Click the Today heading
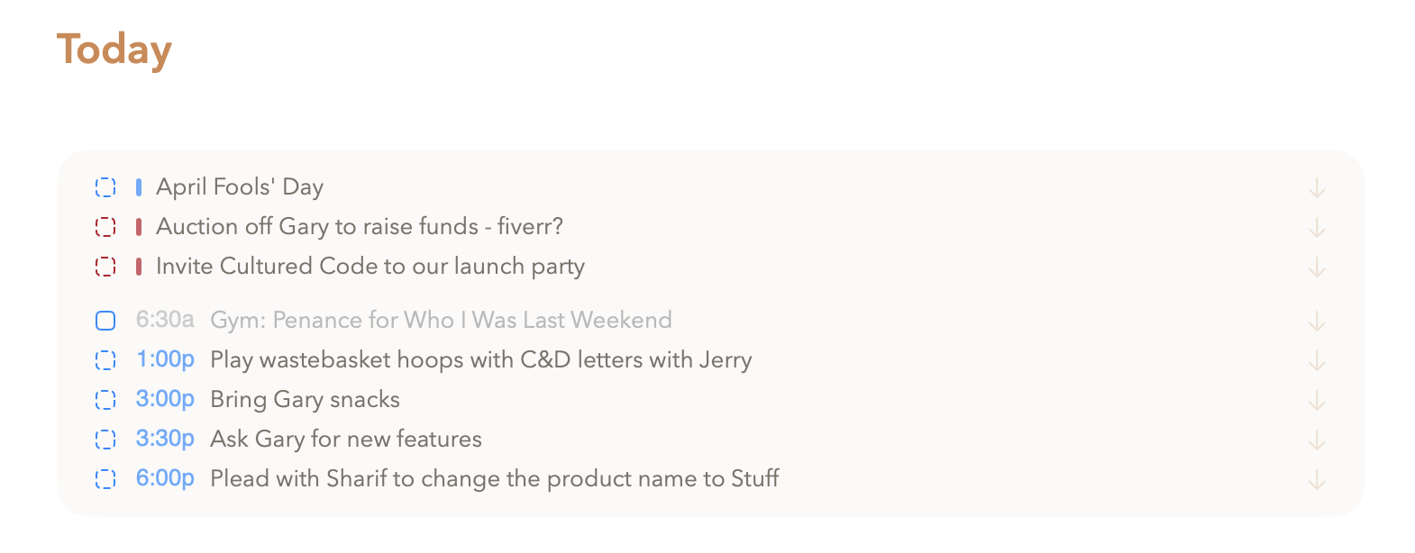The height and width of the screenshot is (553, 1415). coord(114,50)
